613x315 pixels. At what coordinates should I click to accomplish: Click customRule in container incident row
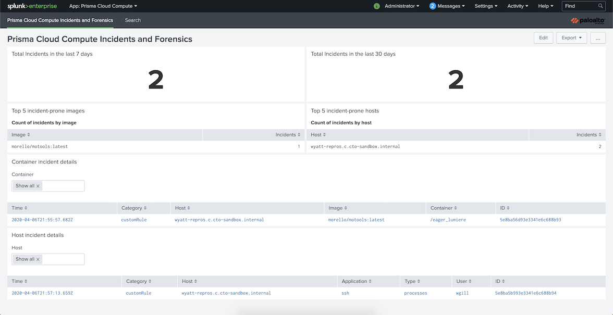point(134,220)
